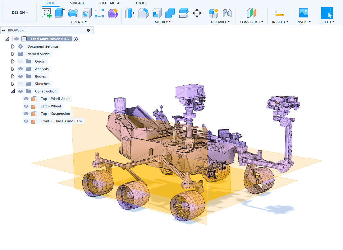Hide the Top - Suspension plane

(x=26, y=114)
